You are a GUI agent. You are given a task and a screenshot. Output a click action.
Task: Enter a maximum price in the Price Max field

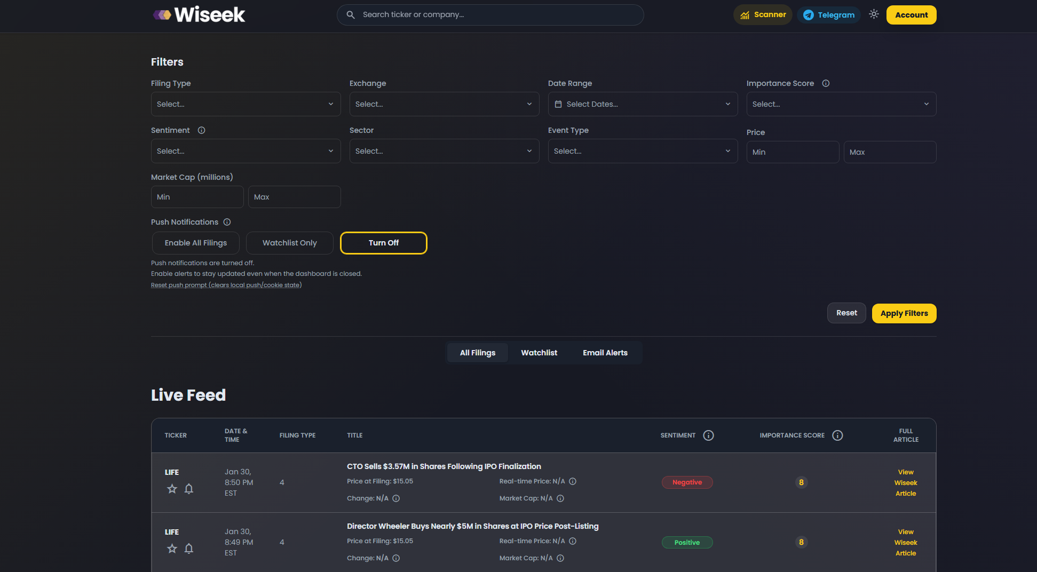point(889,152)
